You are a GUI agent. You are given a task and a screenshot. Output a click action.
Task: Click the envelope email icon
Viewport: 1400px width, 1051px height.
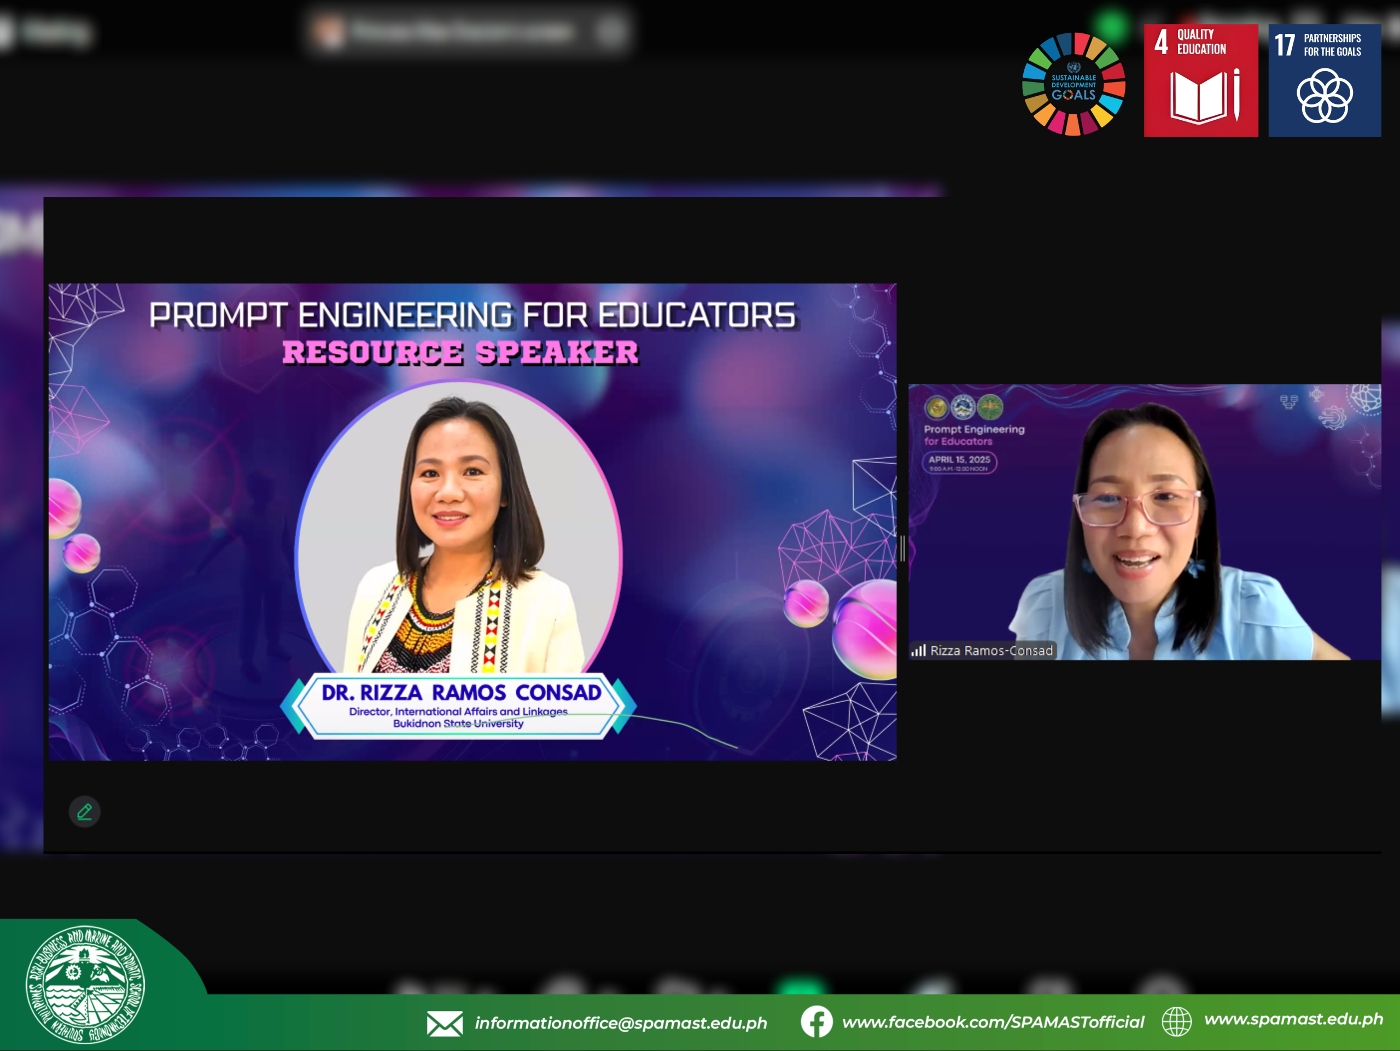[444, 1023]
